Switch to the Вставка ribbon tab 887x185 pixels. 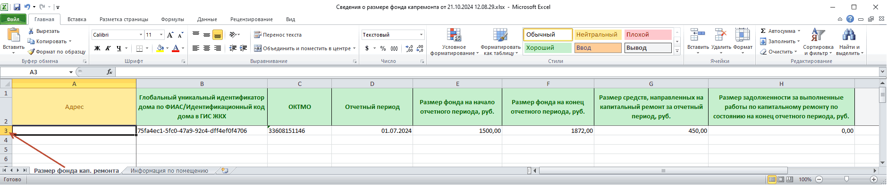[76, 19]
